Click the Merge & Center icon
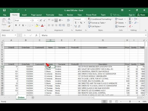 point(68,25)
